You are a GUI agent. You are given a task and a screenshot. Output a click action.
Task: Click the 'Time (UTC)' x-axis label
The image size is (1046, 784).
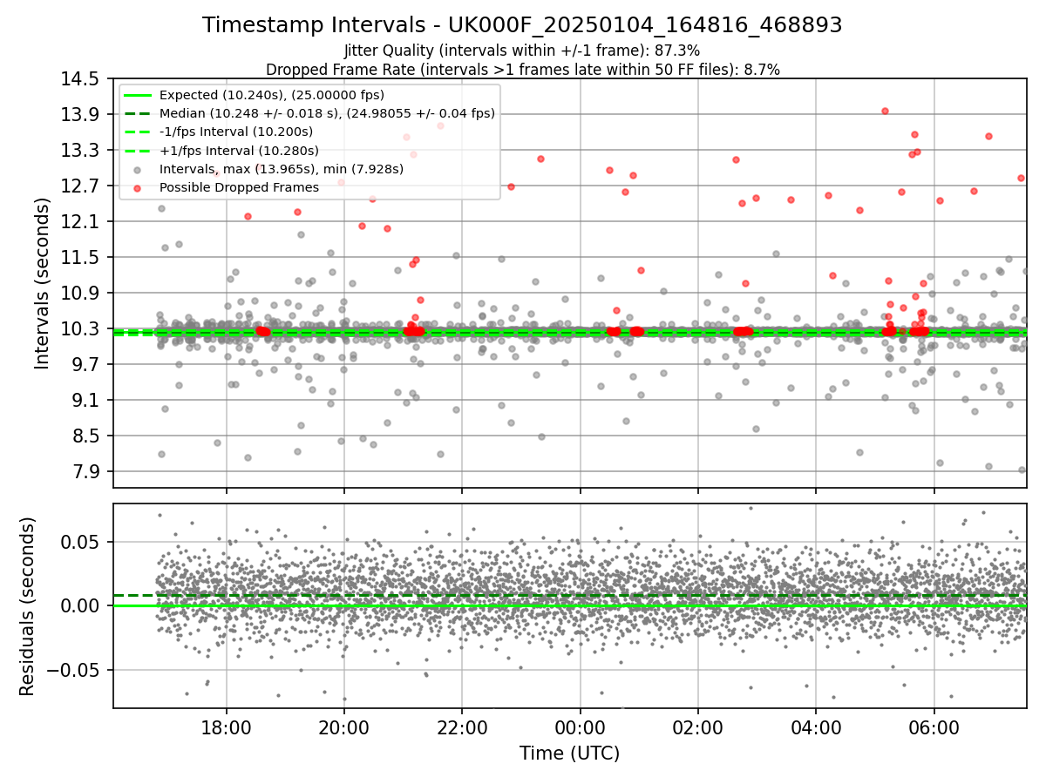tap(569, 753)
